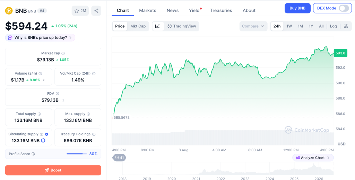Add BNB to watchlist with star button
This screenshot has width=355, height=180.
(x=80, y=11)
